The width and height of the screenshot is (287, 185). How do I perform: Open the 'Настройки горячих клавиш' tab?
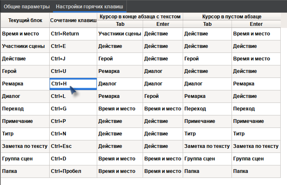coord(90,7)
